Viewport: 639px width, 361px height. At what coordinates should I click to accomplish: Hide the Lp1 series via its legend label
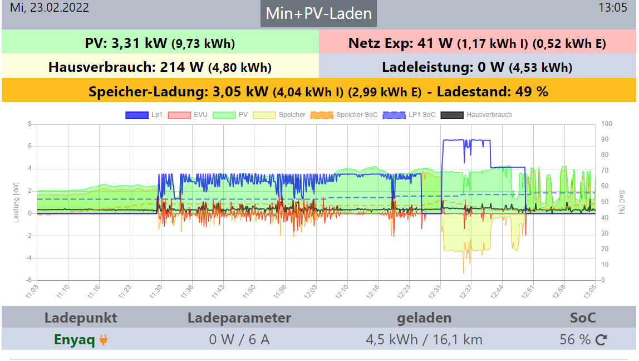click(157, 115)
